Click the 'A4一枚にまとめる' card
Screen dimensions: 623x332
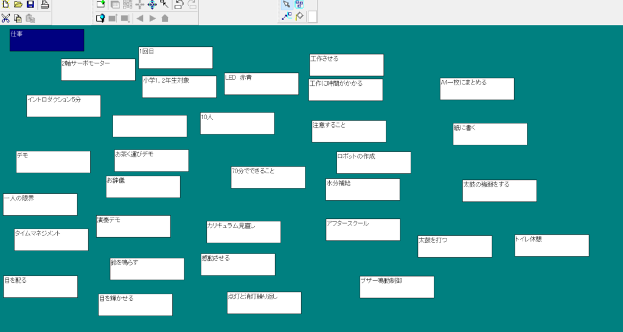coord(477,89)
